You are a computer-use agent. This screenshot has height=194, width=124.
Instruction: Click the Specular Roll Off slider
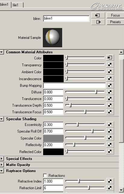pyautogui.click(x=85, y=131)
